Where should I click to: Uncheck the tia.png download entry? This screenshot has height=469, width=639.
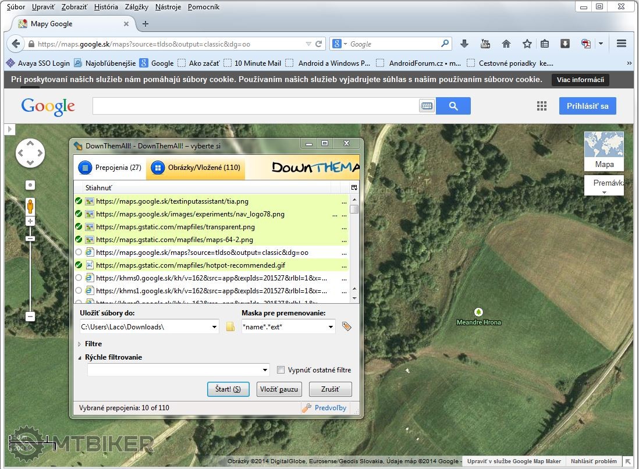[79, 201]
